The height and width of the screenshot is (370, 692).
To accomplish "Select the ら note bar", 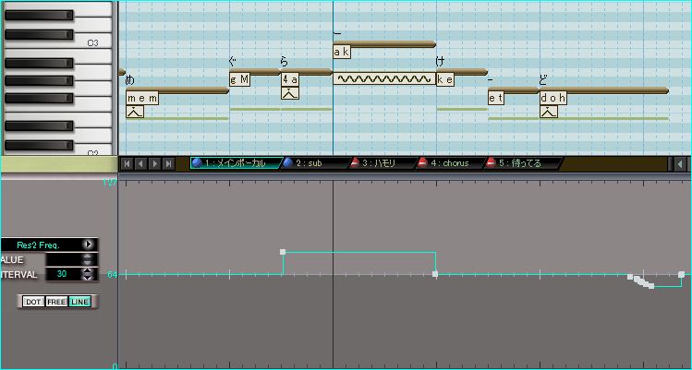I will [x=307, y=72].
